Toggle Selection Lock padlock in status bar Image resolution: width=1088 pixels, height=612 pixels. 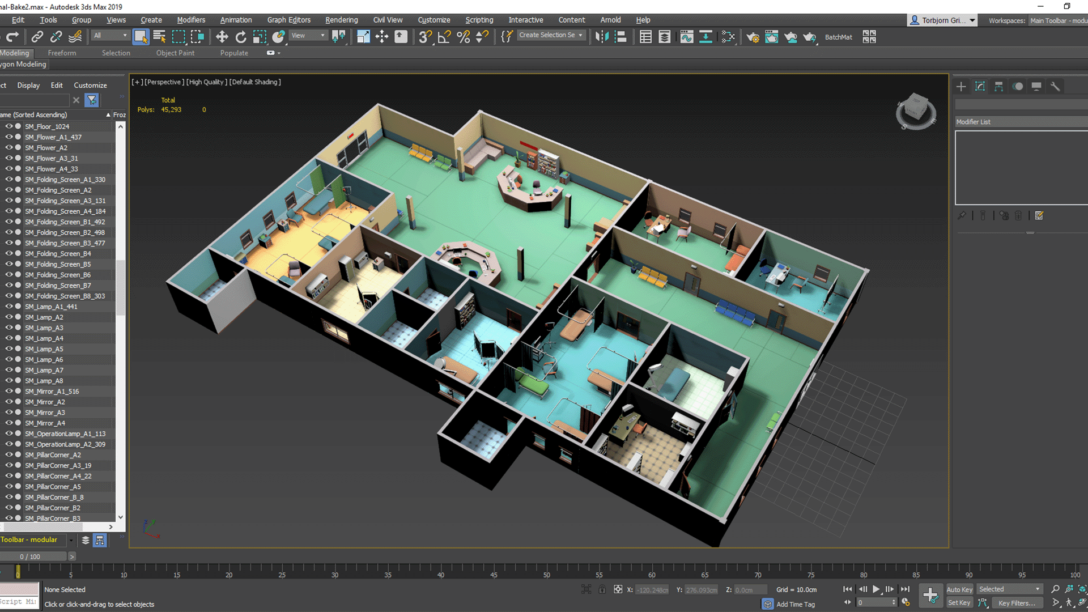[x=602, y=589]
